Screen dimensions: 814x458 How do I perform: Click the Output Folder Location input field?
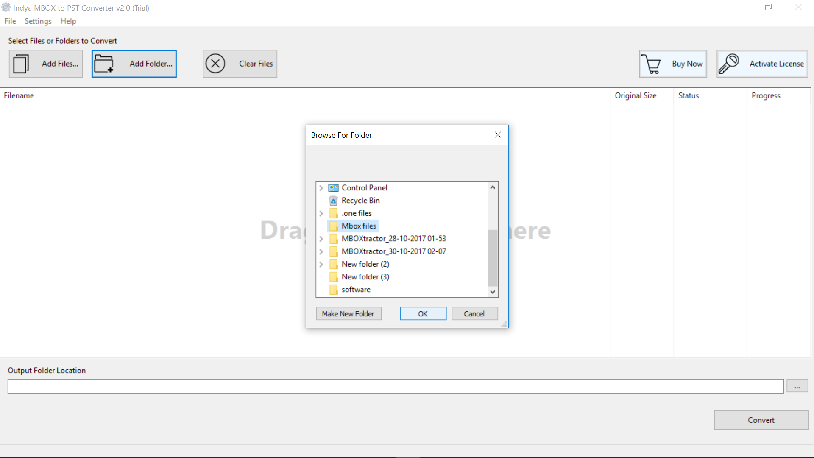click(395, 386)
